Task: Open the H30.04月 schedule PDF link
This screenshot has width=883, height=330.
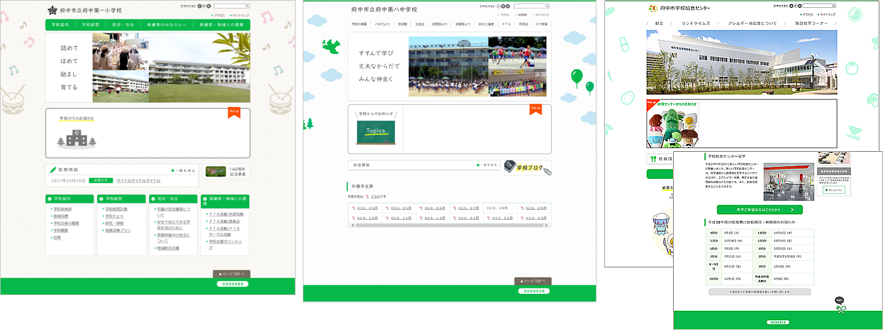Action: (367, 208)
